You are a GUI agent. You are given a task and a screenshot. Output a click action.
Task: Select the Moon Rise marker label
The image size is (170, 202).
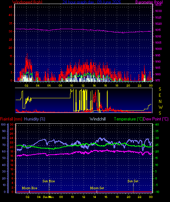click(x=30, y=188)
